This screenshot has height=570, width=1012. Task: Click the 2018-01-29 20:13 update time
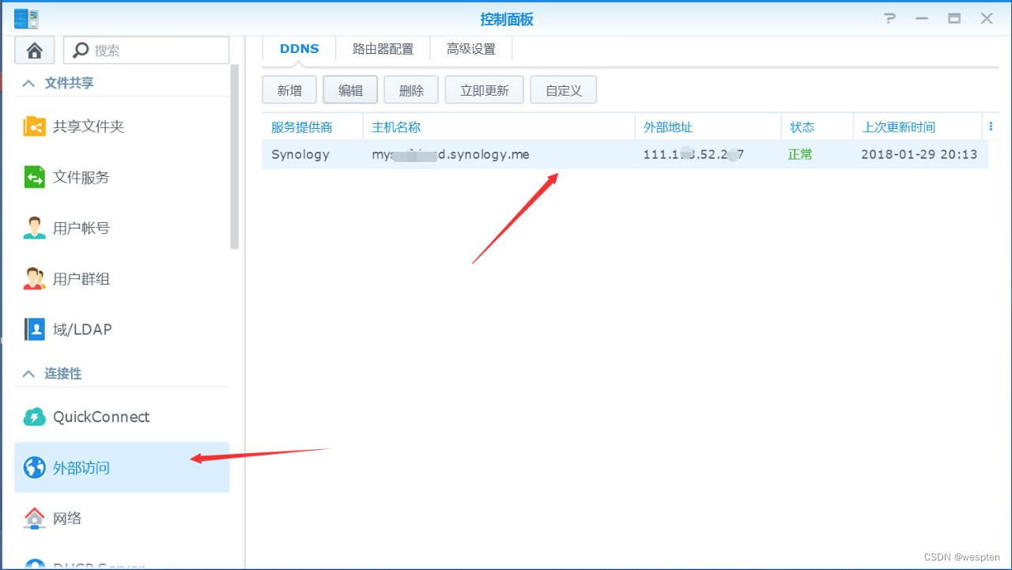[x=919, y=154]
